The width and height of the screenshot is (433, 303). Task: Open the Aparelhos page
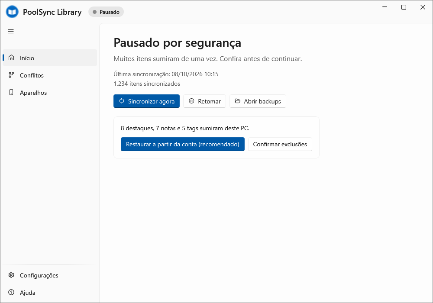tap(50, 93)
